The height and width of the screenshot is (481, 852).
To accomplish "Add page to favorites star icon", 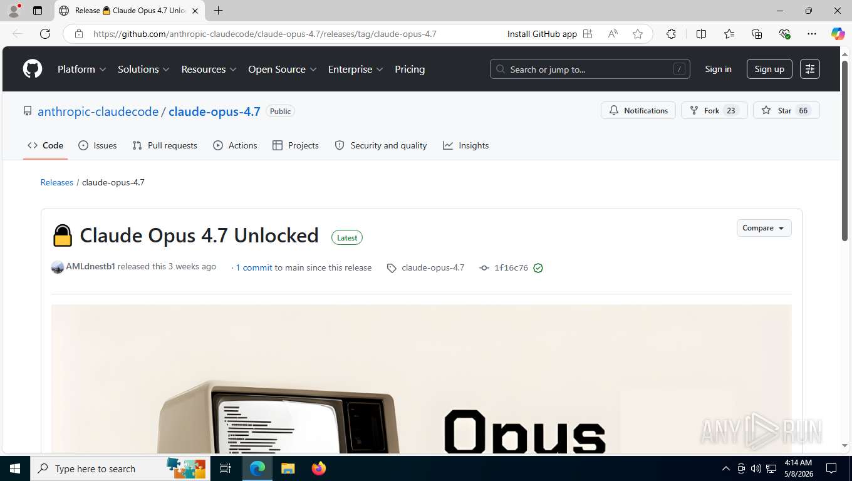I will click(x=638, y=34).
